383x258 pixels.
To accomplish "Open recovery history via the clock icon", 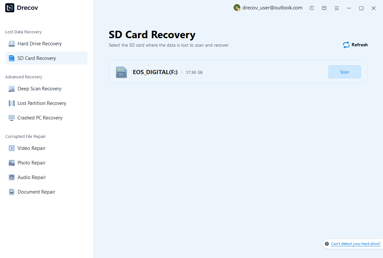I will 312,8.
